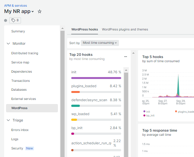The image size is (194, 157).
Task: Select the bp_init hook row
Action: click(96, 130)
